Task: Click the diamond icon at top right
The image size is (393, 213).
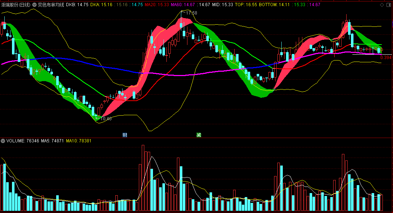Action: [382, 5]
